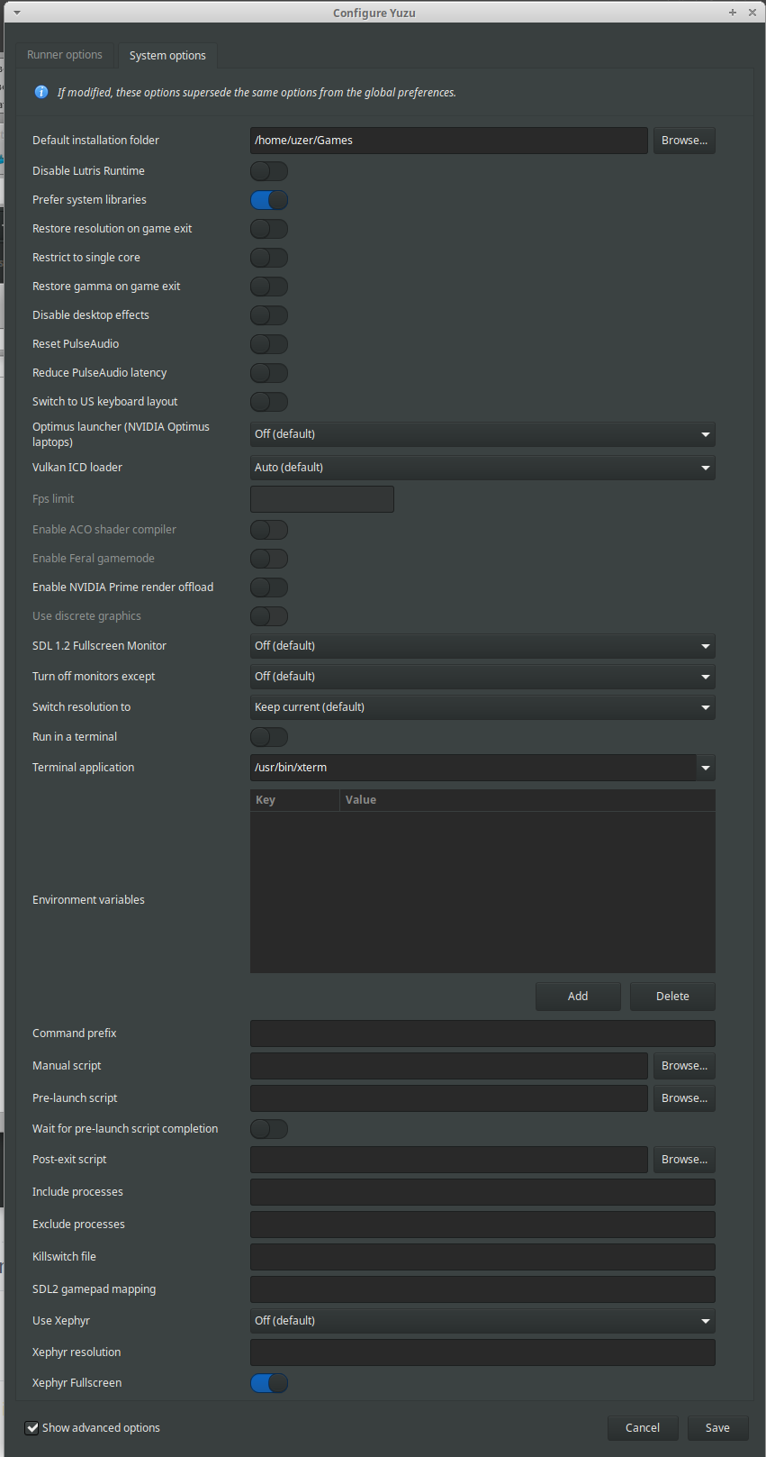Open Turn off monitors except dropdown
Screen dimensions: 766x1457
tap(482, 677)
